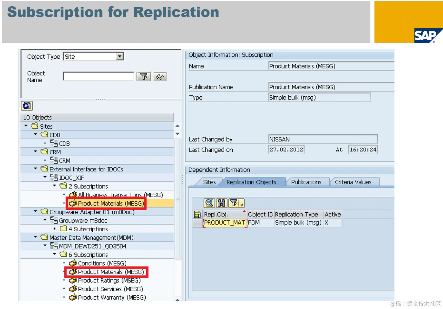Collapse Master Data Management(MDM) node
The image size is (443, 309).
[36, 237]
